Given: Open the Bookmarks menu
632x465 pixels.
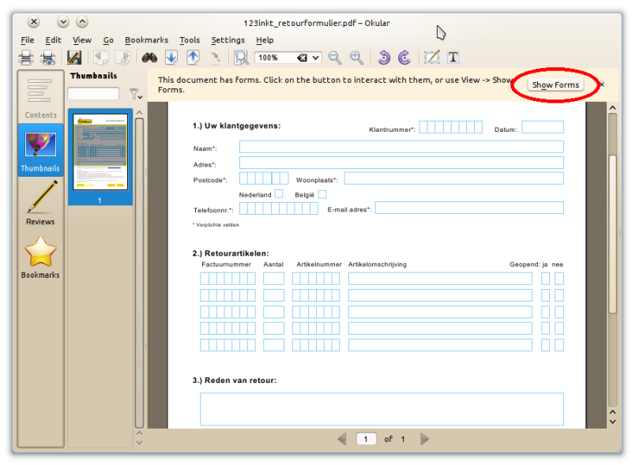Looking at the screenshot, I should tap(146, 40).
